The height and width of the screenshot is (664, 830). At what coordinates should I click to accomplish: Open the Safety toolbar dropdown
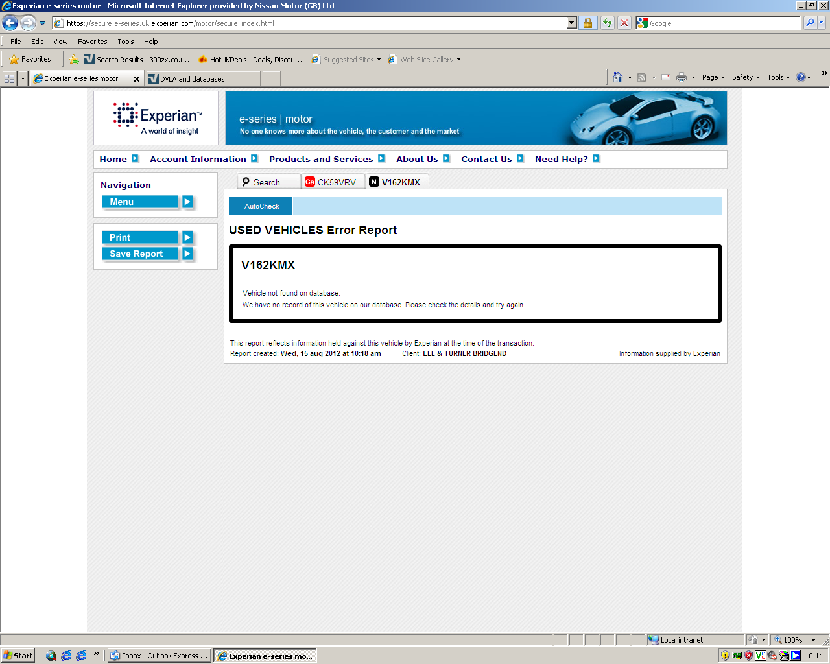[745, 77]
